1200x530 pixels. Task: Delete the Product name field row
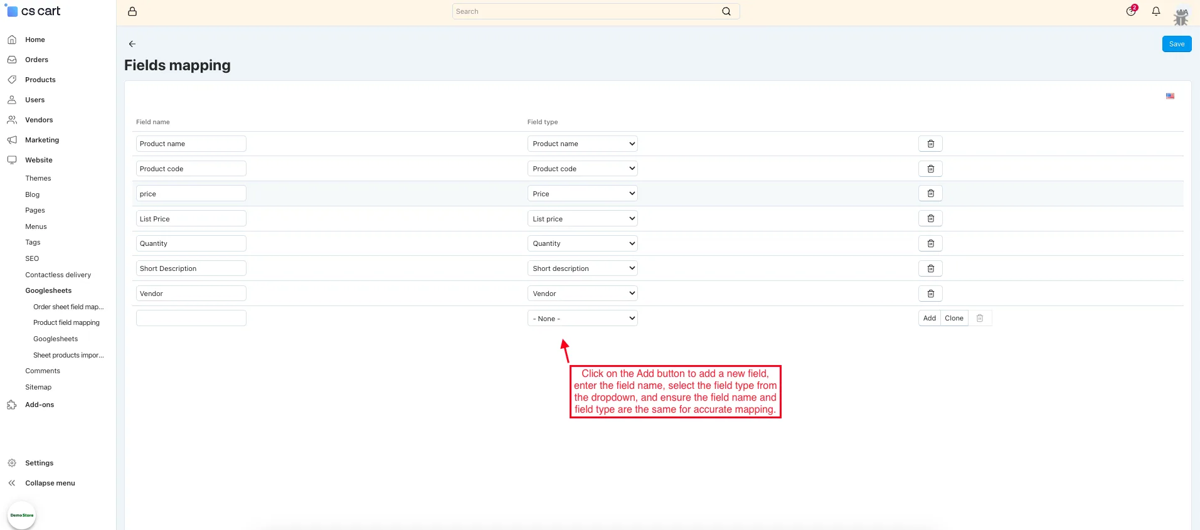(x=930, y=144)
